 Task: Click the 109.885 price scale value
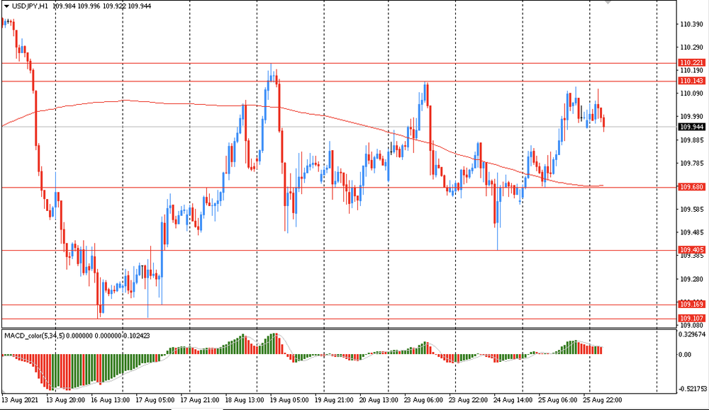pyautogui.click(x=692, y=140)
